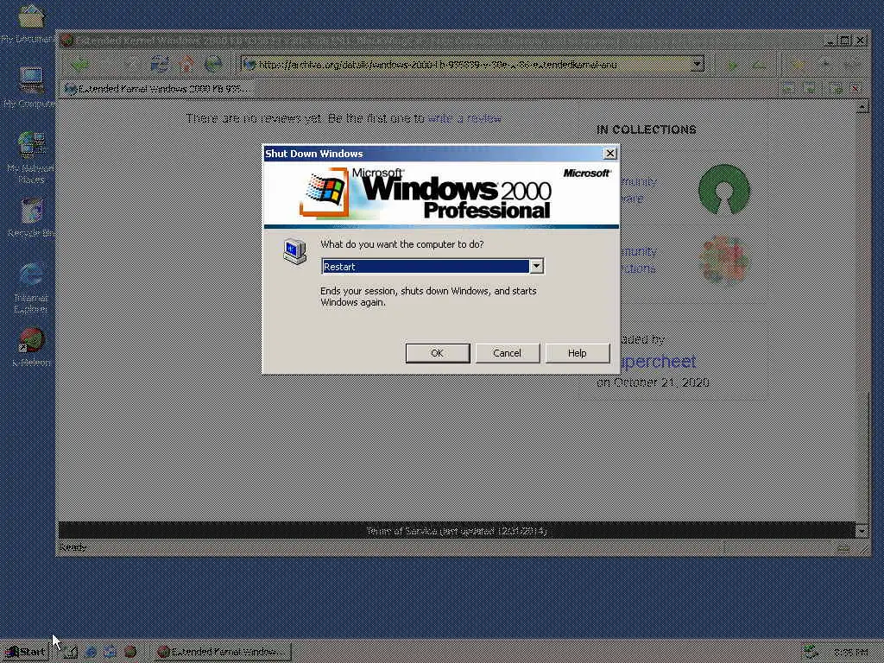Screen dimensions: 884x663
Task: Click the bookmarks star icon in K-Meleon toolbar
Action: click(x=798, y=64)
